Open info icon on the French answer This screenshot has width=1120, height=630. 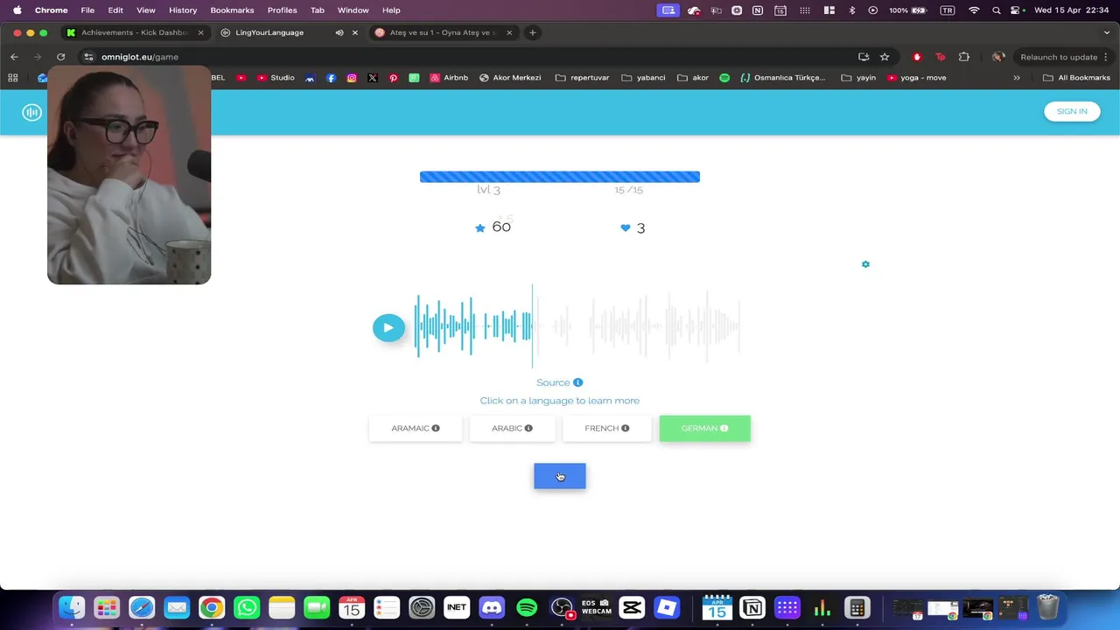pyautogui.click(x=625, y=429)
